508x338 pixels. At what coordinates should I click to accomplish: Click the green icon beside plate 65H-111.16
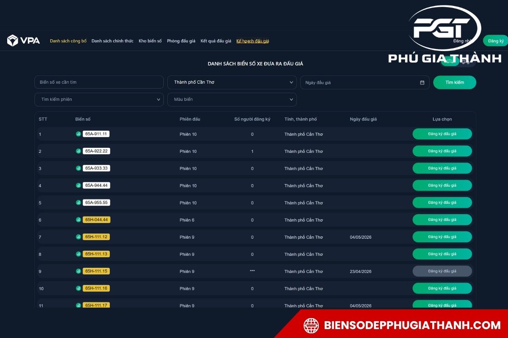pos(78,289)
